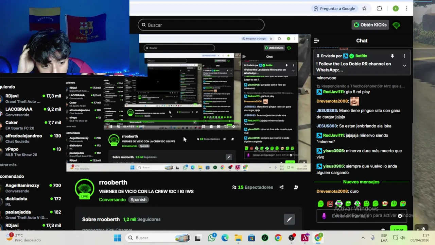This screenshot has height=245, width=435.
Task: Unmute the stream video's volume icon
Action: tap(118, 127)
